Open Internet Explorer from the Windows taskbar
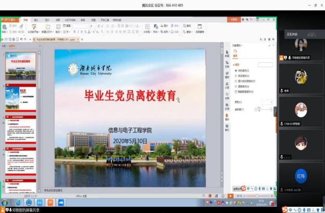325x213 pixels. pos(18,202)
